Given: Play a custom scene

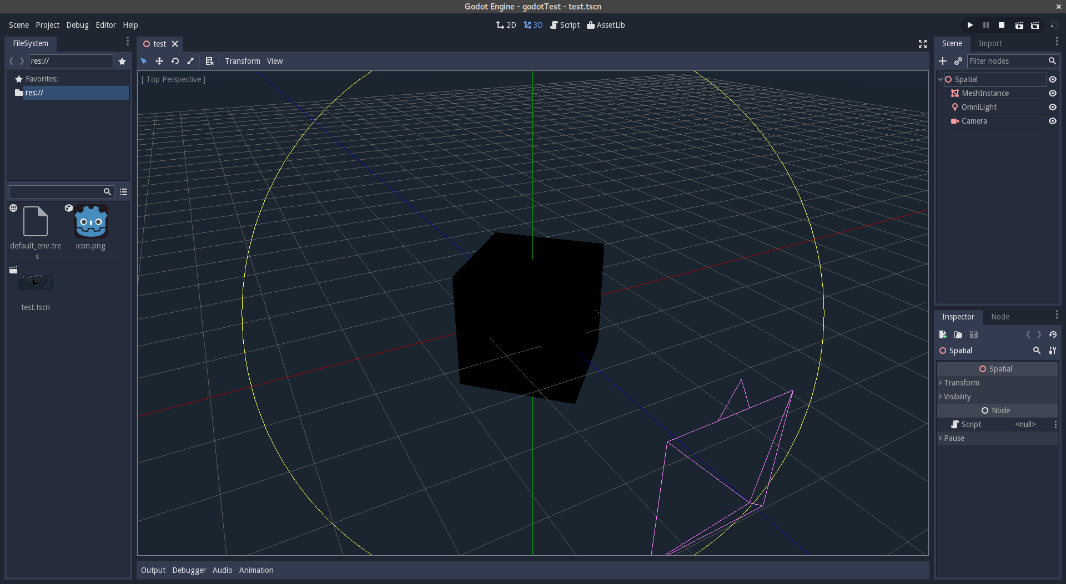Looking at the screenshot, I should (1035, 25).
